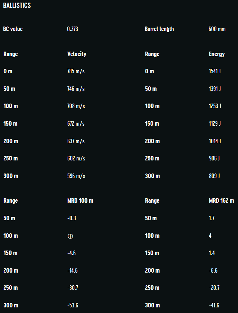Click the 637 m/s velocity entry

(x=76, y=141)
